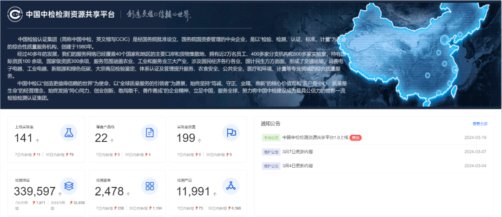Click the document icon on 覆盖产品线 card
This screenshot has width=502, height=217.
pos(150,133)
